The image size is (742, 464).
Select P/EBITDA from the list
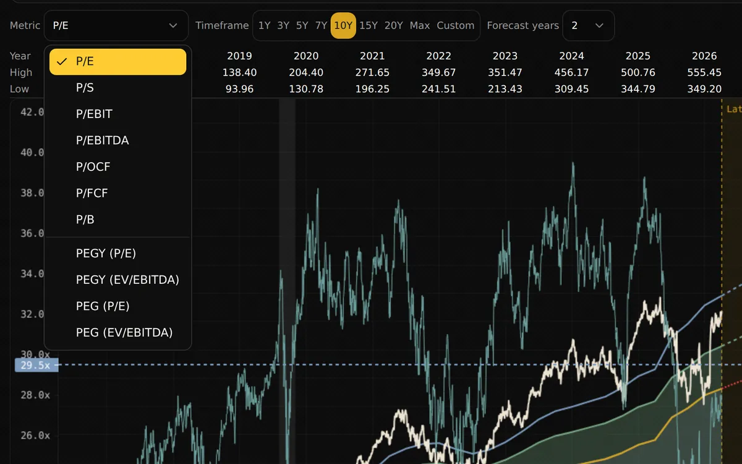[x=118, y=140]
